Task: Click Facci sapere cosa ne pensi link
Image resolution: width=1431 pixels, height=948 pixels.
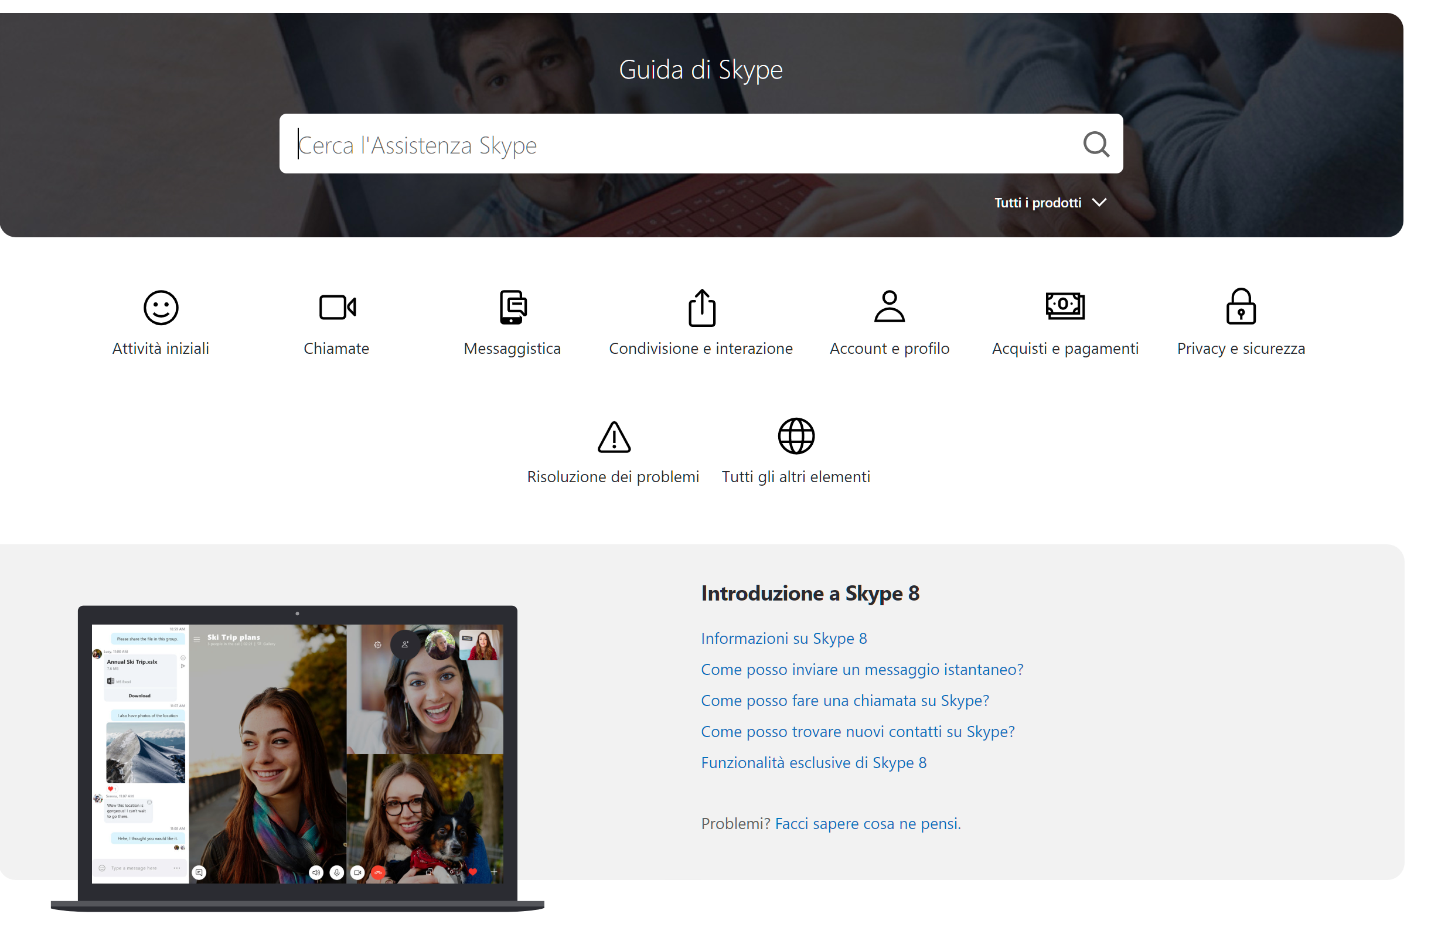Action: pos(867,823)
